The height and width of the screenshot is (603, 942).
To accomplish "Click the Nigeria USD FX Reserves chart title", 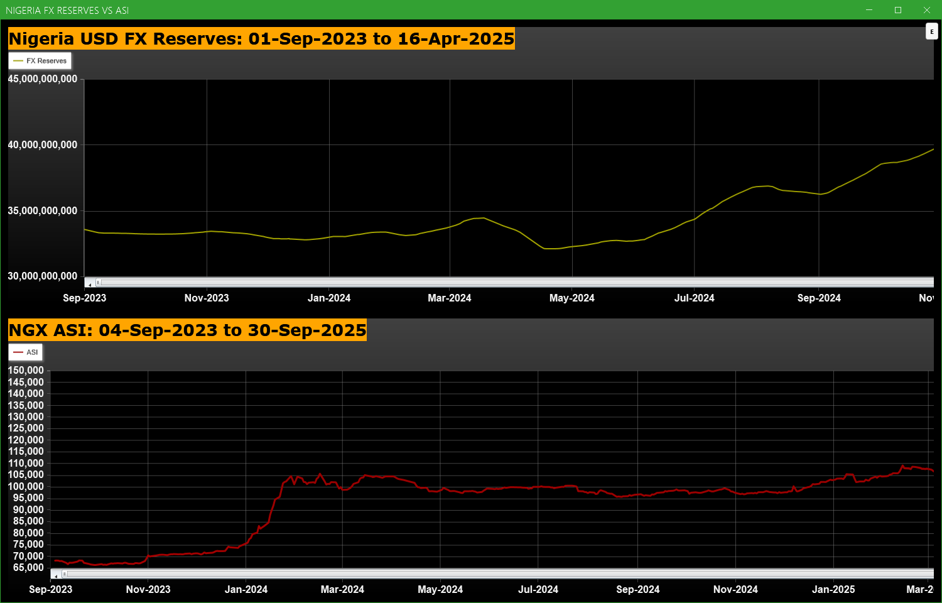I will coord(261,39).
